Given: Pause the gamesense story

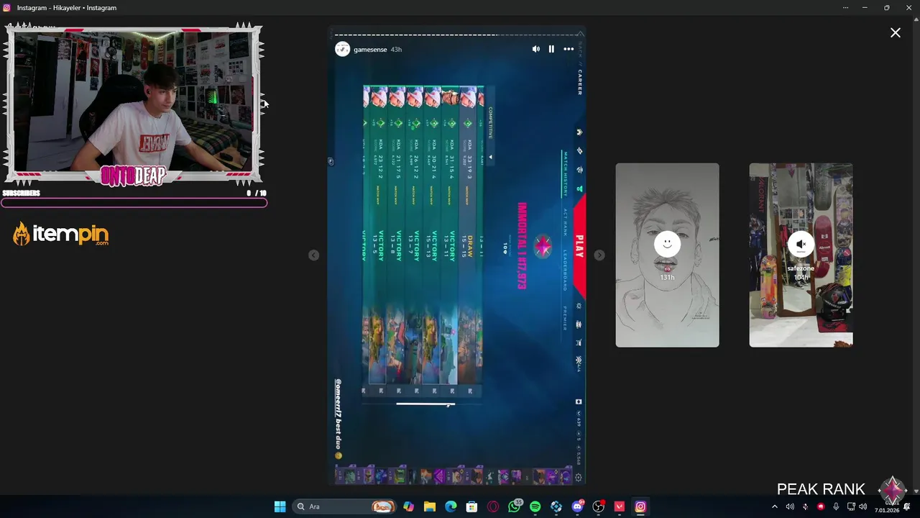Looking at the screenshot, I should tap(551, 49).
